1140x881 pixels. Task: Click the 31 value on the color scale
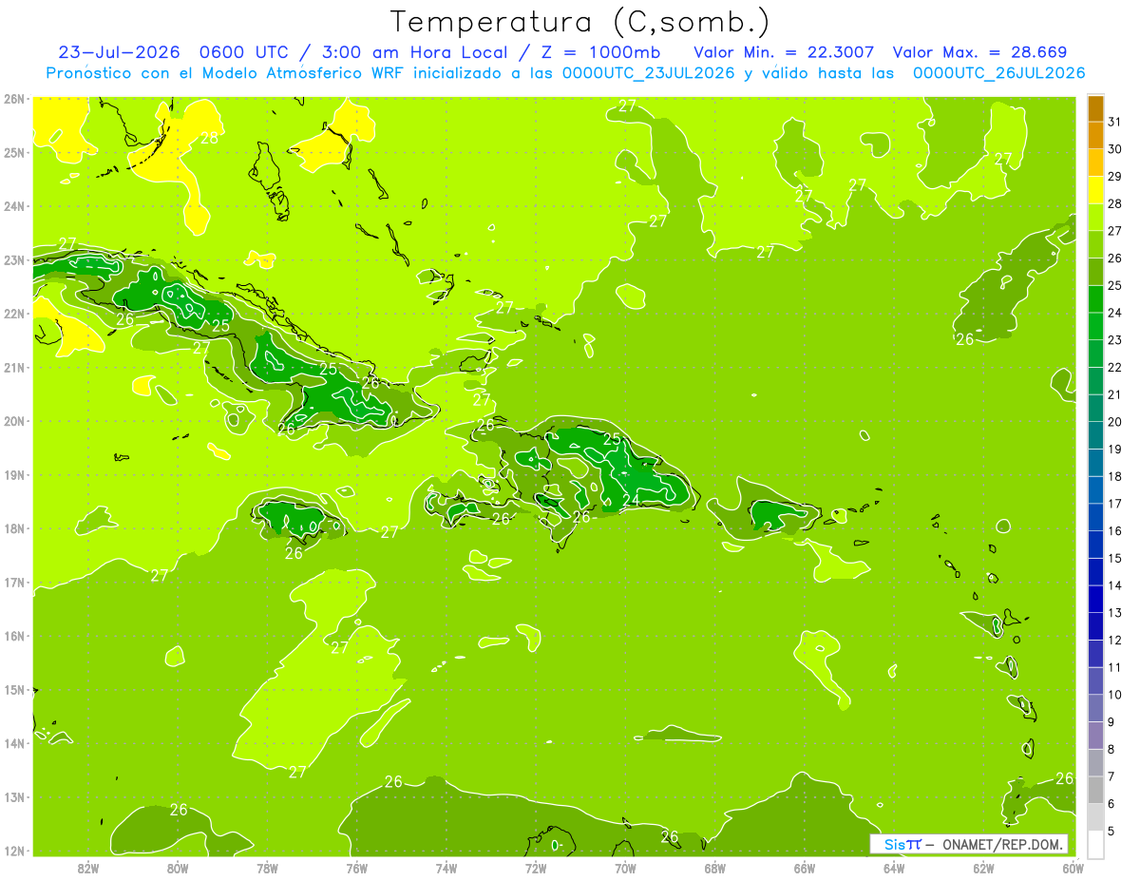point(1114,122)
